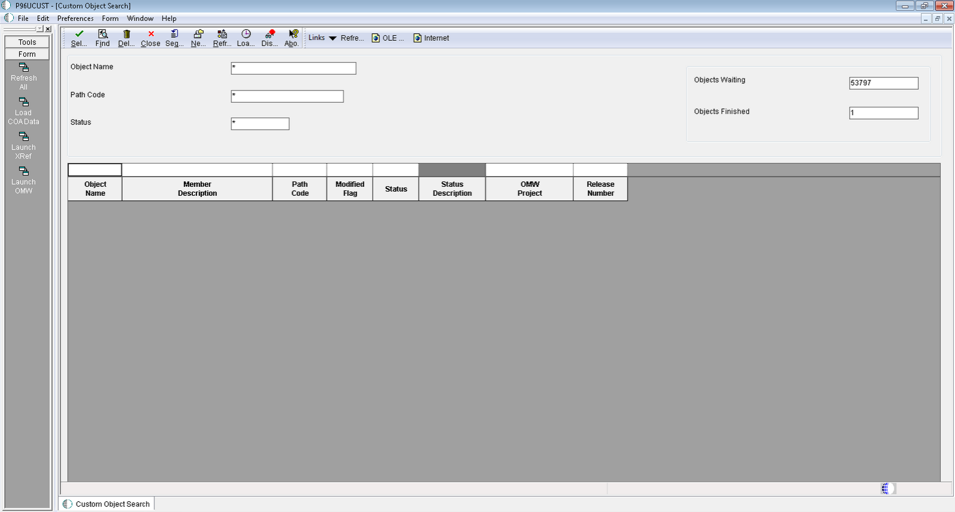Click the Seq... toolbar icon

pyautogui.click(x=174, y=34)
